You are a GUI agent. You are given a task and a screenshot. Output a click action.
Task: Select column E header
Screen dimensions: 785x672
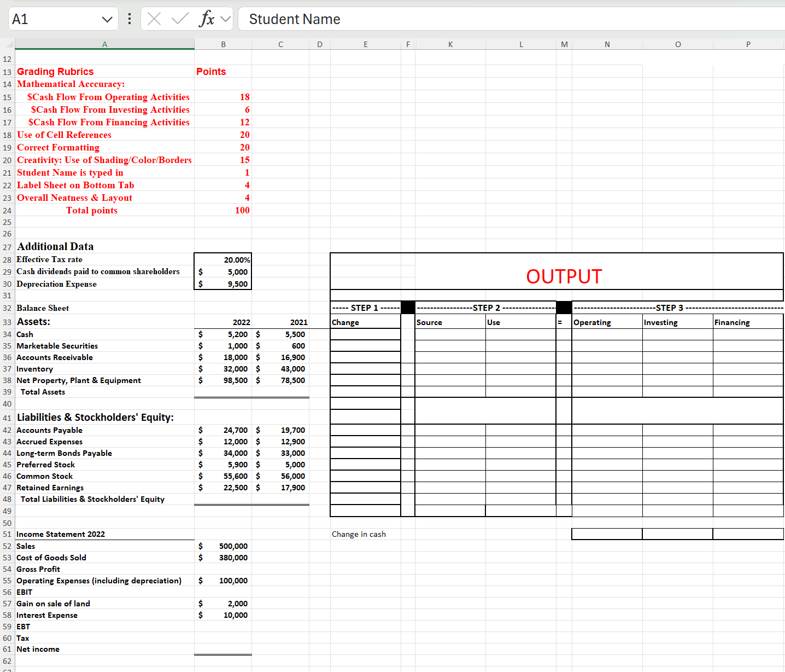point(366,44)
